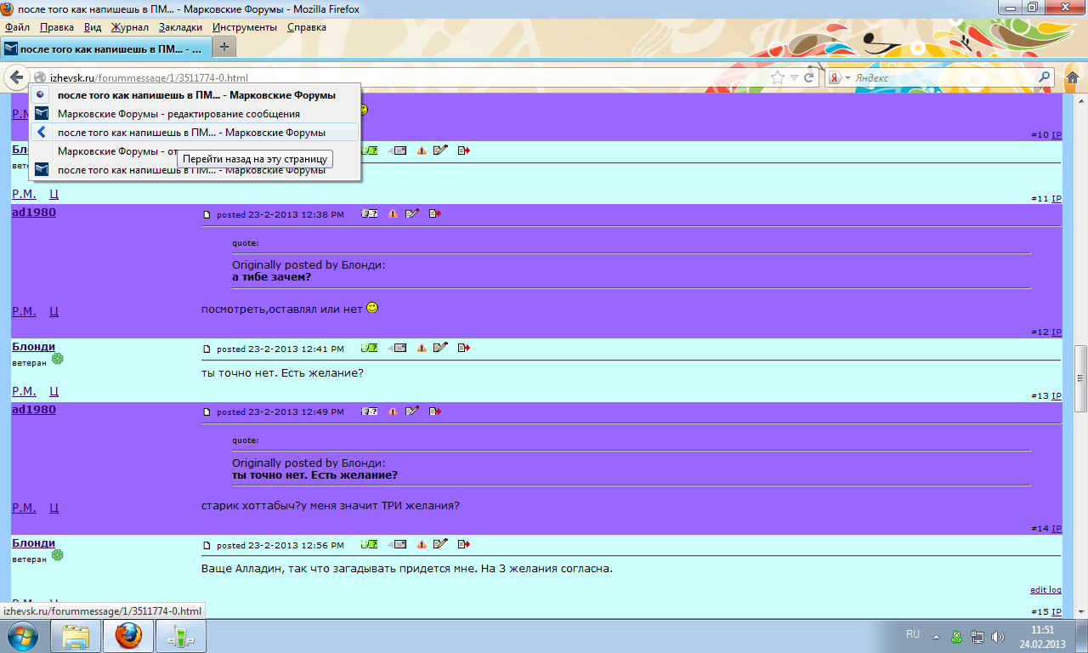This screenshot has height=653, width=1088.
Task: Click the vertical page scrollbar thumb
Action: [1080, 378]
